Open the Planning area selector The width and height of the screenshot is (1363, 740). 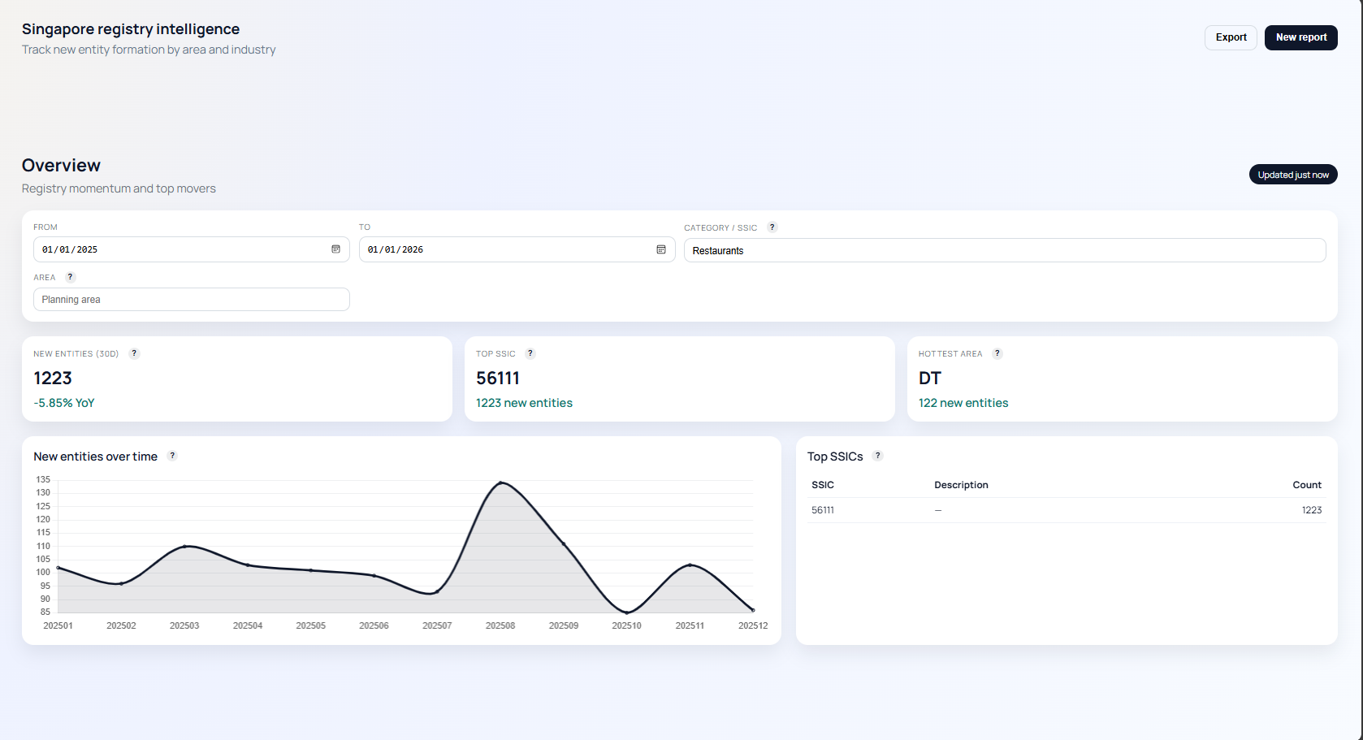pyautogui.click(x=192, y=299)
